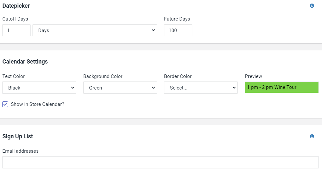Open the Sign Up List info icon
The image size is (322, 171).
tap(312, 136)
